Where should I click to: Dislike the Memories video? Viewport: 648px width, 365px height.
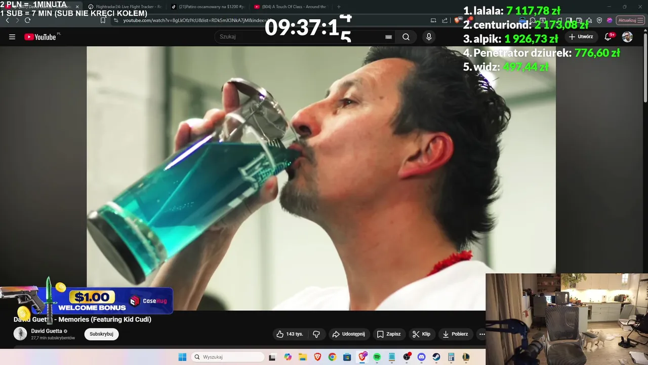[316, 334]
